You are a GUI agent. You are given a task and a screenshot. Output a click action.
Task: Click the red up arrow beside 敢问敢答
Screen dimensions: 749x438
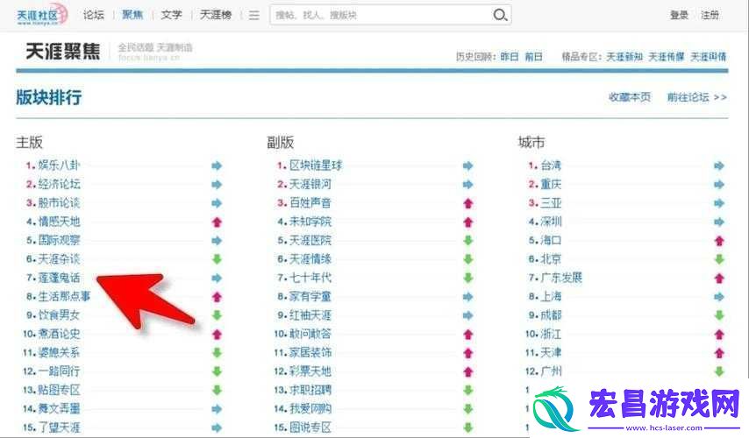point(468,334)
